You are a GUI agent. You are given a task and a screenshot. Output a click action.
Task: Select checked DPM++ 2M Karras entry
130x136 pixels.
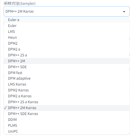[x=67, y=108]
